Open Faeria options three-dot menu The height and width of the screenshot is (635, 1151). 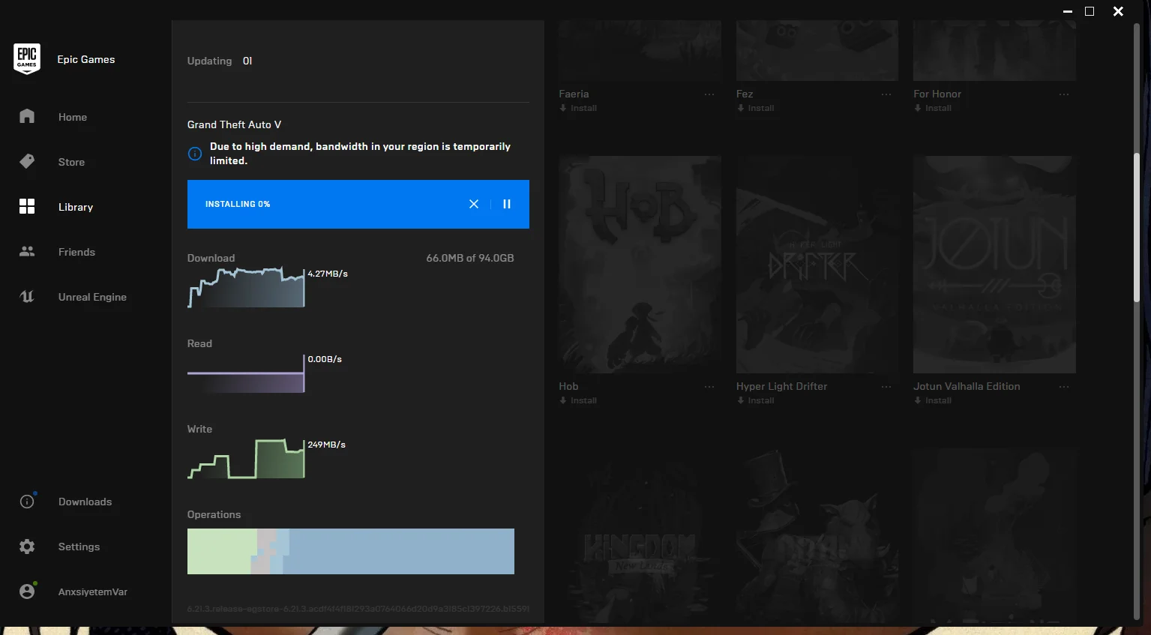click(x=709, y=94)
